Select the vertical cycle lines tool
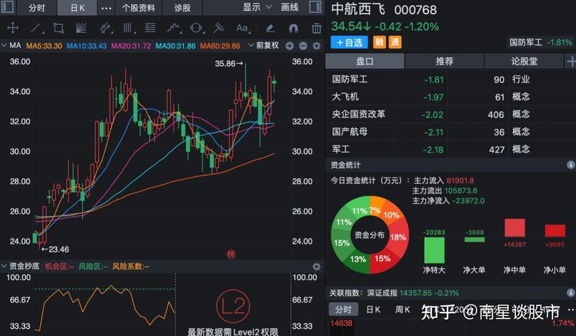The height and width of the screenshot is (336, 576). (x=128, y=28)
